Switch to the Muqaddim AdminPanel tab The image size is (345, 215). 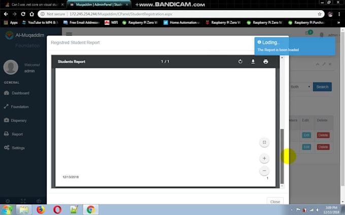click(98, 5)
